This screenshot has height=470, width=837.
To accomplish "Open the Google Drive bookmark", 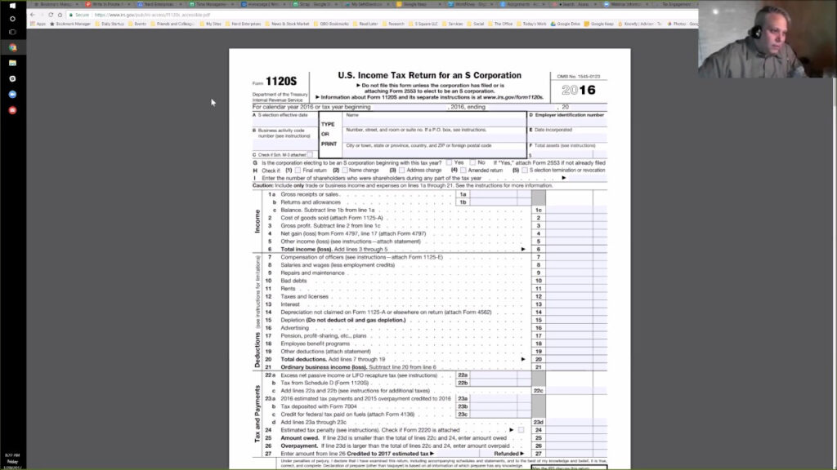I will 566,24.
